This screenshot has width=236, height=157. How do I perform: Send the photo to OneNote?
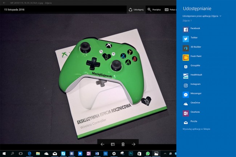(x=191, y=113)
